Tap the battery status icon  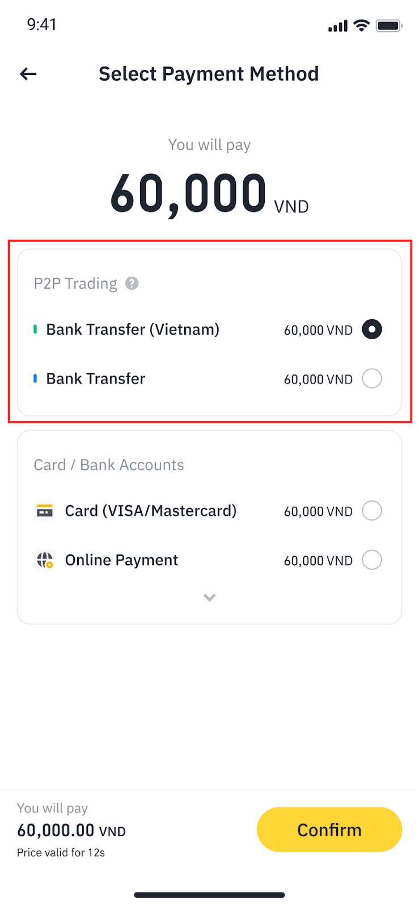tap(389, 26)
